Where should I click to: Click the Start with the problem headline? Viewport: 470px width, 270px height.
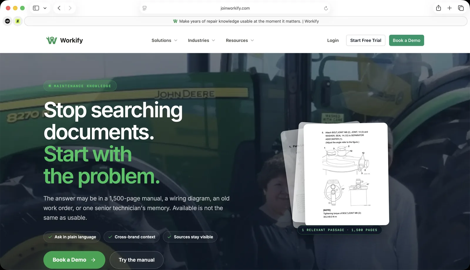[x=102, y=165]
